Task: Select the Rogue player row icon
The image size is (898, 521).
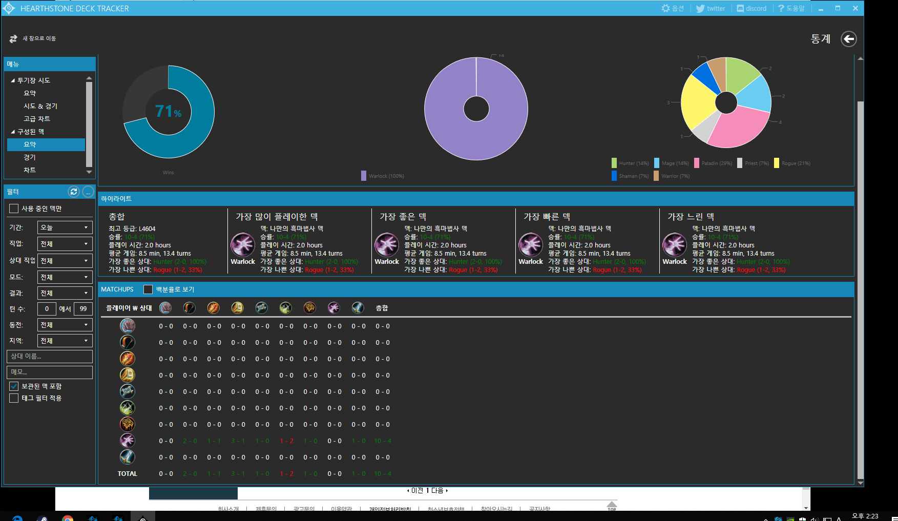Action: tap(128, 408)
